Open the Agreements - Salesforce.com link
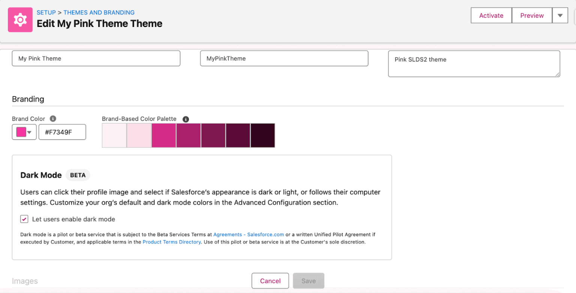This screenshot has height=293, width=576. tap(249, 235)
